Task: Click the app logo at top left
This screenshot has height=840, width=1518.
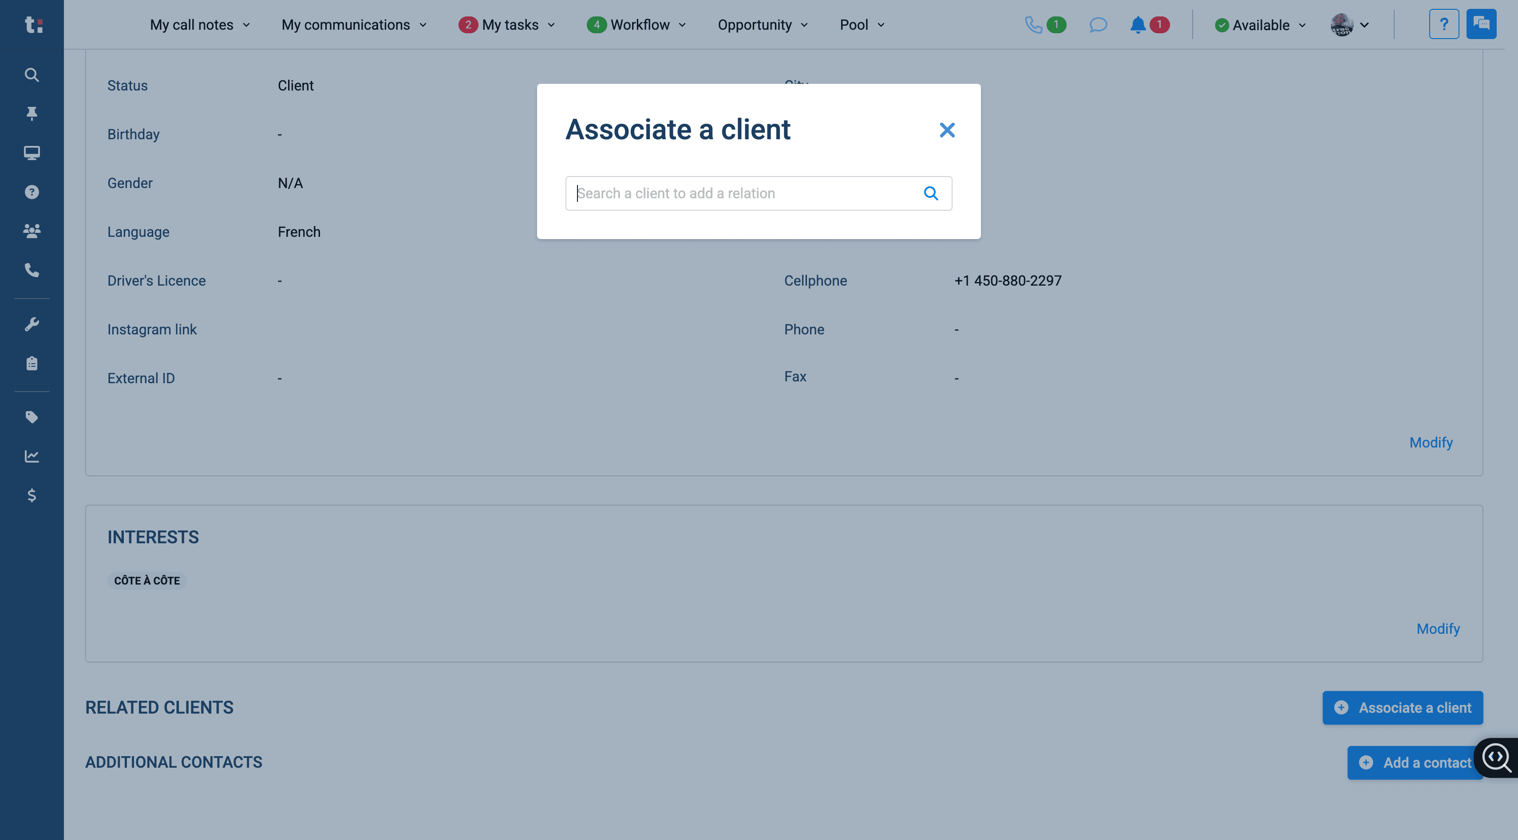Action: click(34, 25)
